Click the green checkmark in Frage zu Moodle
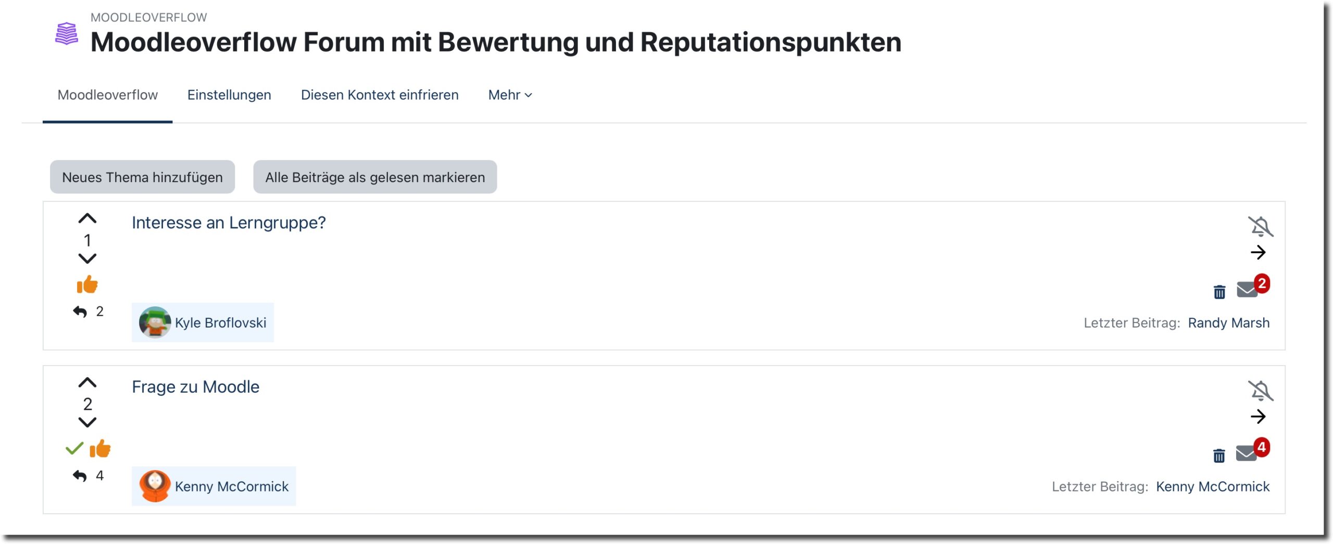The height and width of the screenshot is (544, 1333). (74, 448)
